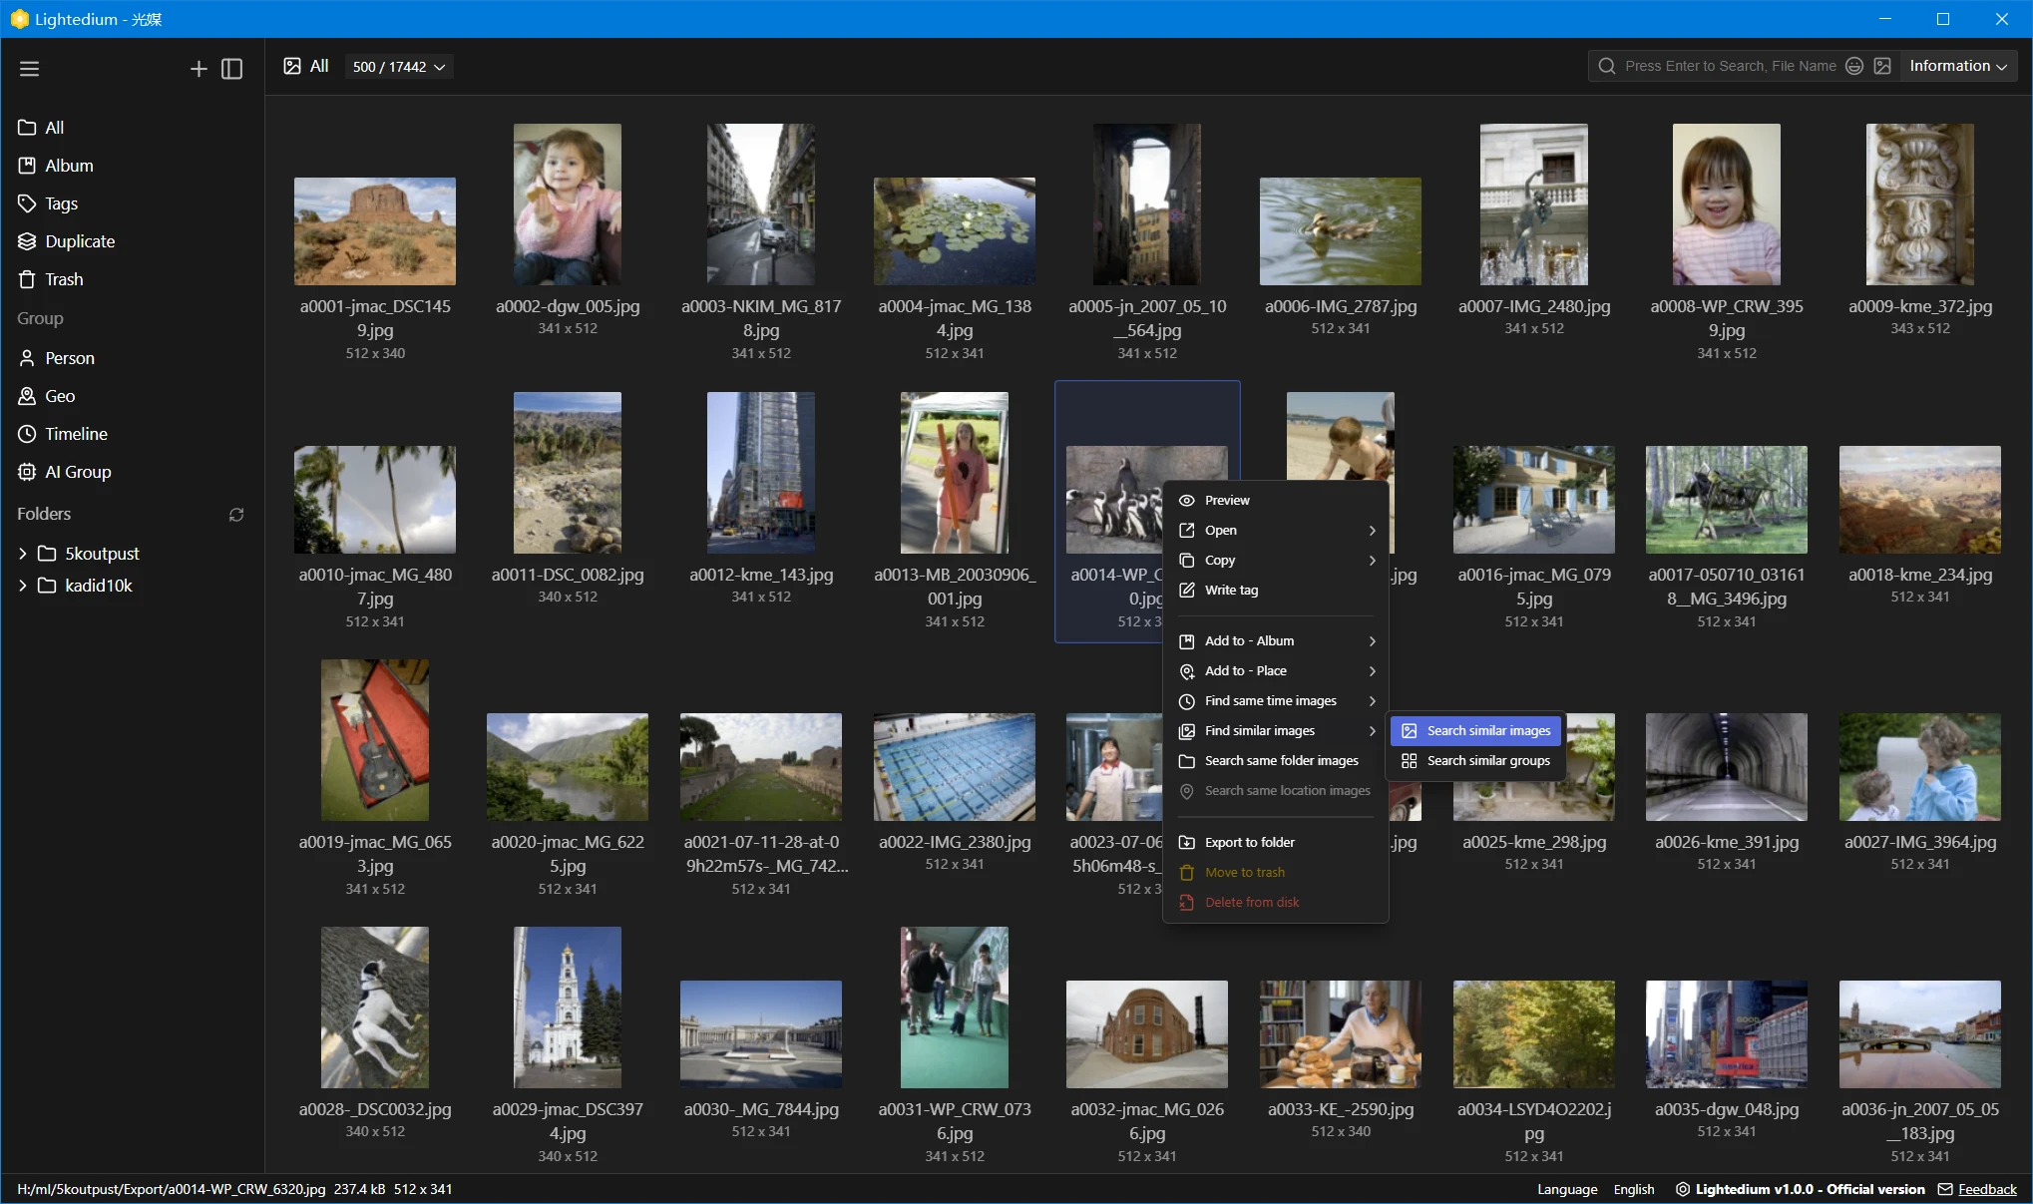
Task: Select Write tag in the context menu
Action: click(1231, 590)
